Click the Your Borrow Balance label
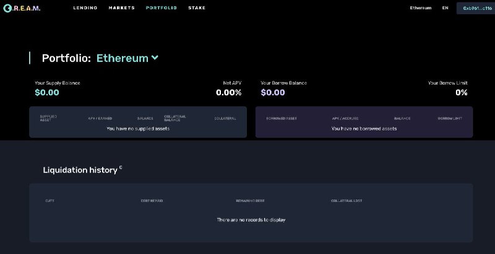The image size is (495, 254). click(284, 83)
